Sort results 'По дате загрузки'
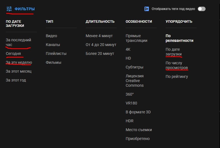 174,52
